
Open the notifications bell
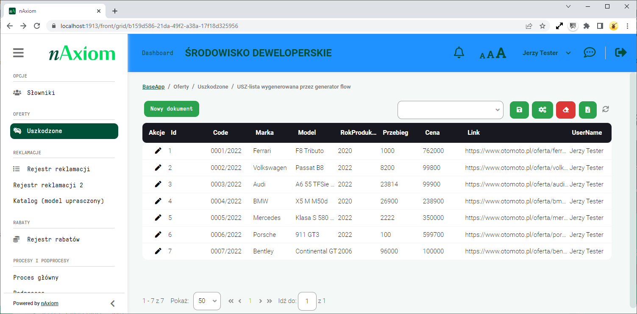(x=459, y=53)
